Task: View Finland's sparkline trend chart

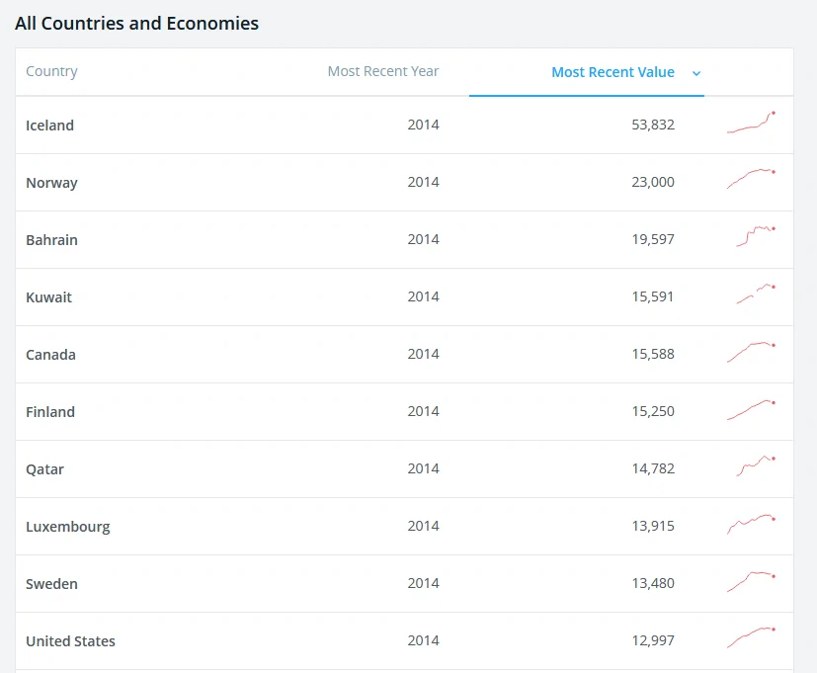Action: click(x=752, y=409)
